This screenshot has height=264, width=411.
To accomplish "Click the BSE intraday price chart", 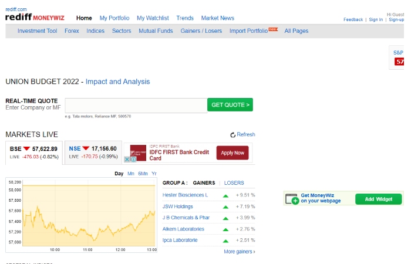I will pos(81,215).
